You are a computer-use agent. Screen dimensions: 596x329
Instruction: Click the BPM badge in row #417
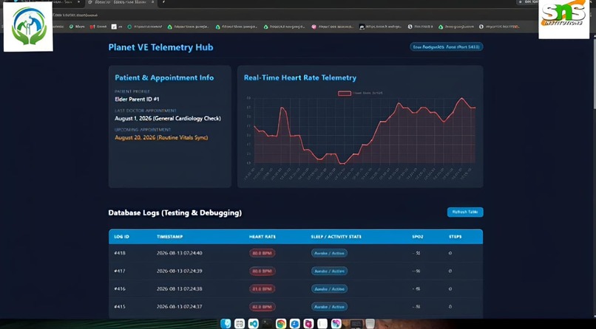(263, 271)
